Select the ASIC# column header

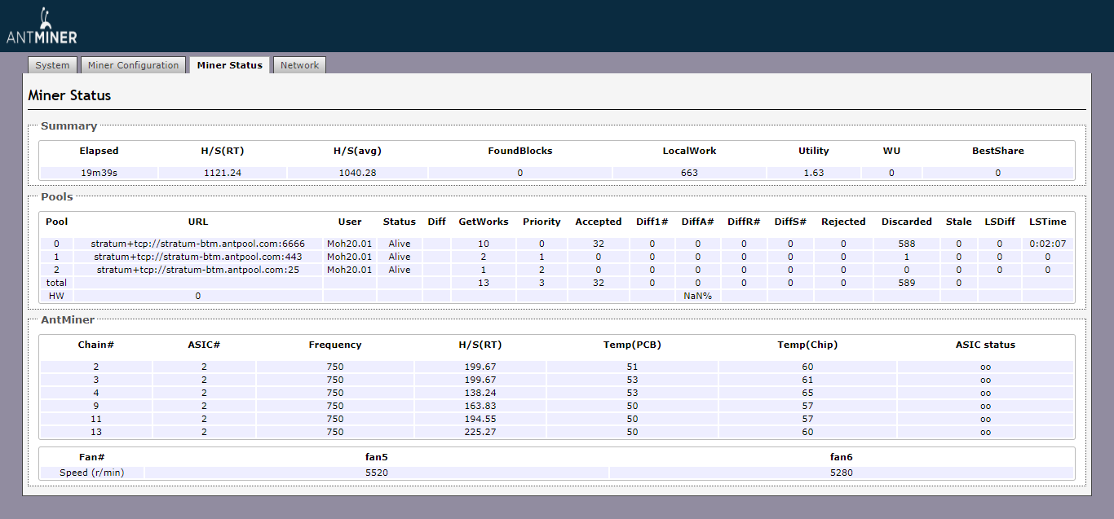[x=204, y=345]
